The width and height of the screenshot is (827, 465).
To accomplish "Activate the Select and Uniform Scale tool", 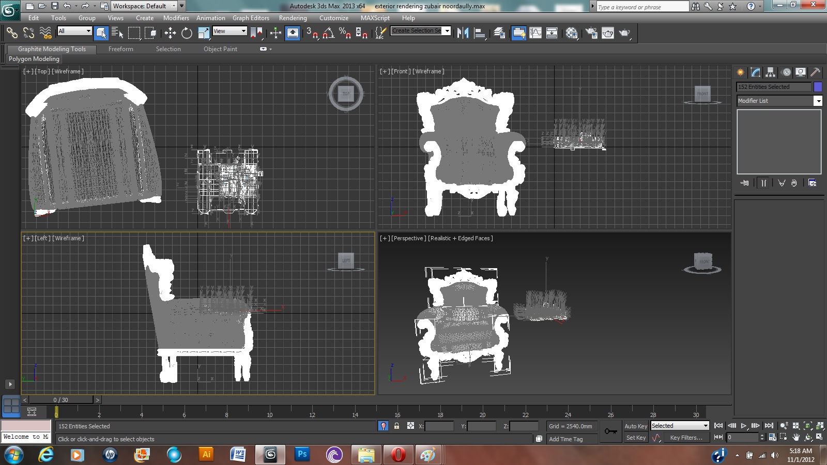I will coord(204,33).
